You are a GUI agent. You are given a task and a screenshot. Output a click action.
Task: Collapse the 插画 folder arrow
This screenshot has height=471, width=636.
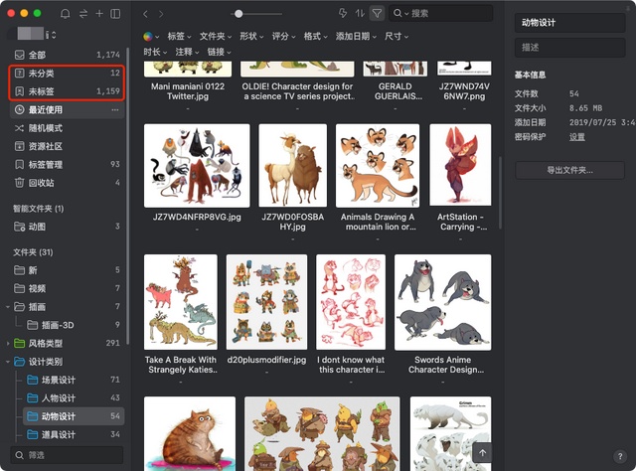8,307
